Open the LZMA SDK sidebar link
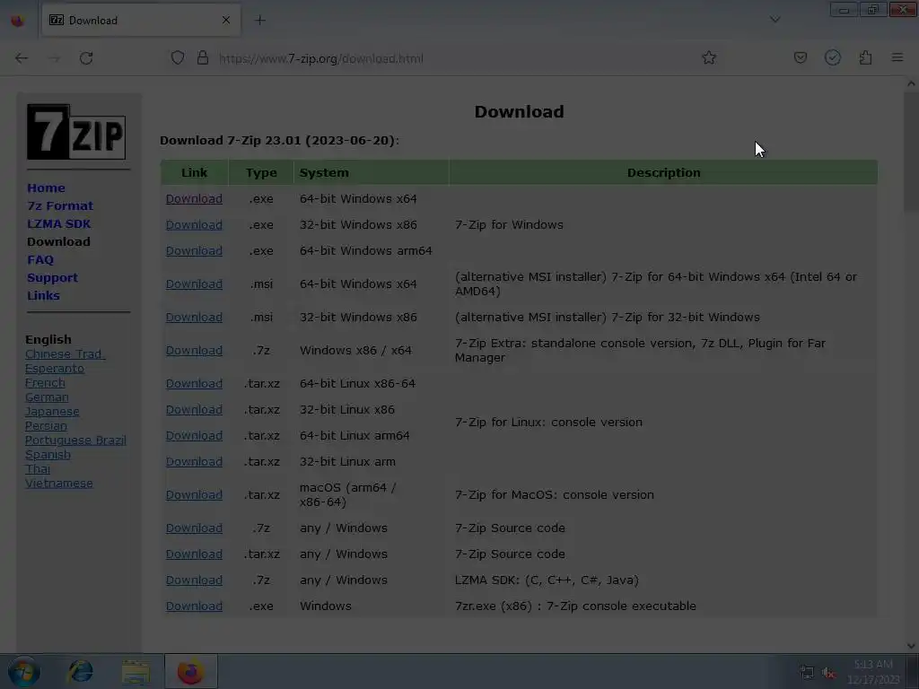This screenshot has height=689, width=919. coord(58,223)
